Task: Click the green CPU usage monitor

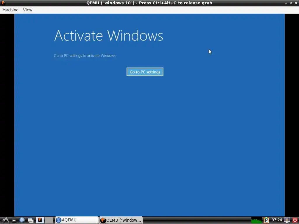Action: [256, 220]
